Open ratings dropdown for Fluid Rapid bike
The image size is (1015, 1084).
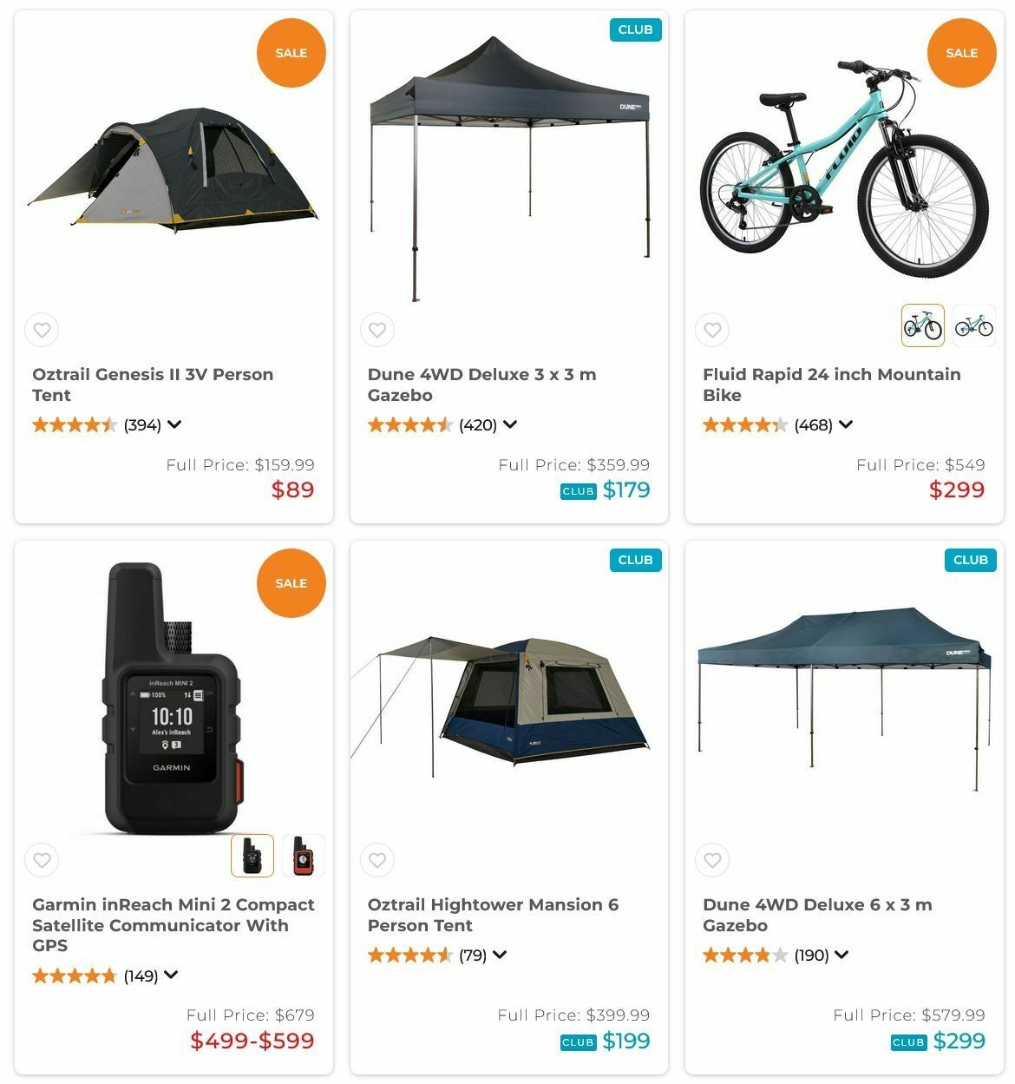pos(846,424)
